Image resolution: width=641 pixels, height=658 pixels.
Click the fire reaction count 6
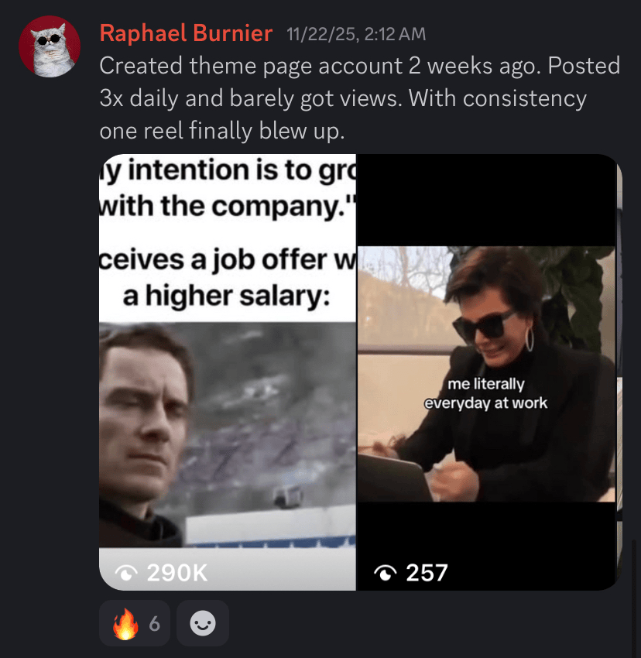click(x=155, y=624)
